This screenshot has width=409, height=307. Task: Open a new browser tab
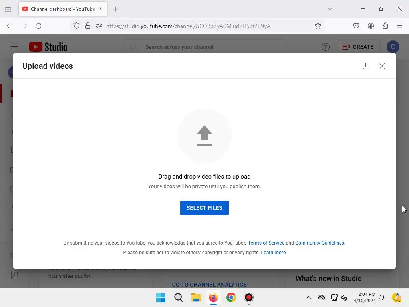click(x=115, y=9)
